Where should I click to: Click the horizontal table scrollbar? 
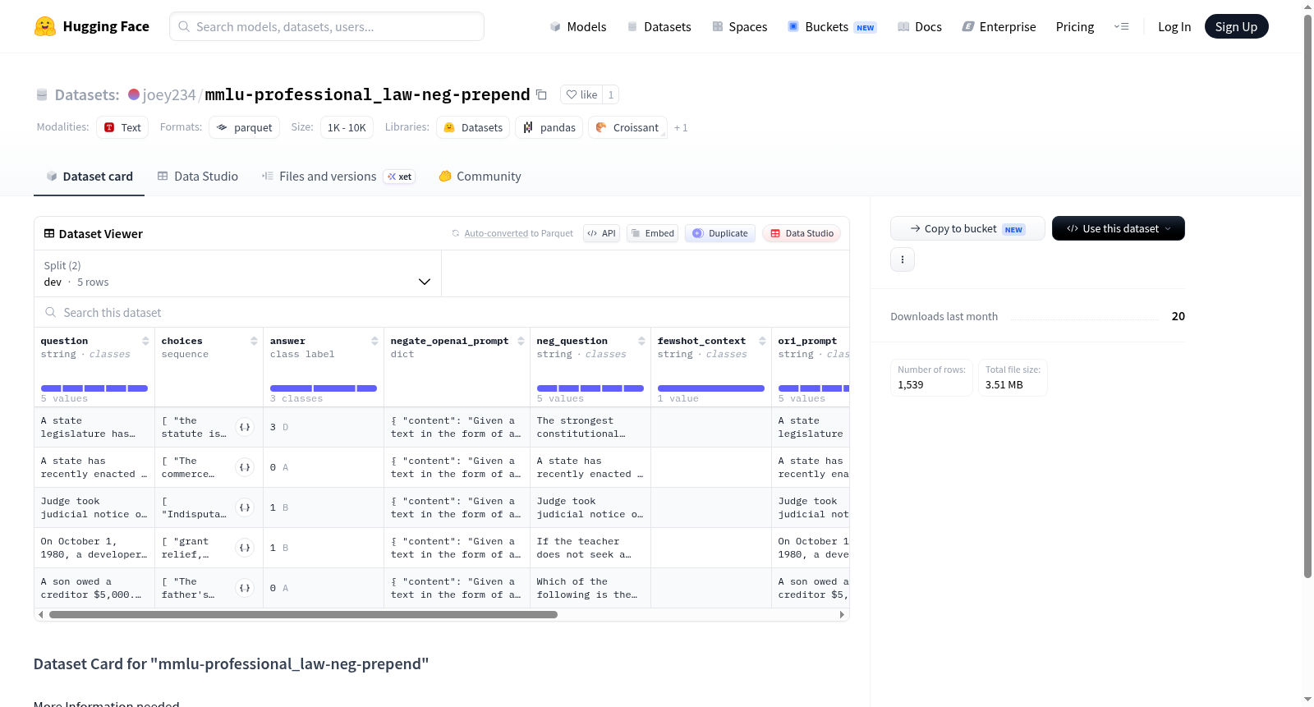pyautogui.click(x=303, y=614)
